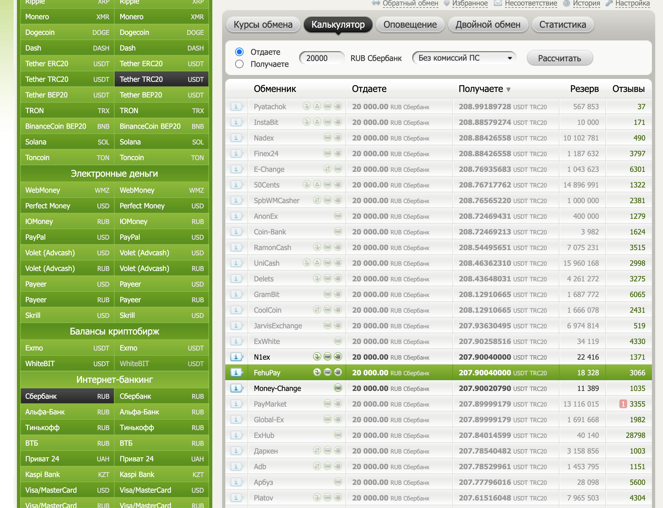663x508 pixels.
Task: Click card icon in Nadex row
Action: (x=327, y=138)
